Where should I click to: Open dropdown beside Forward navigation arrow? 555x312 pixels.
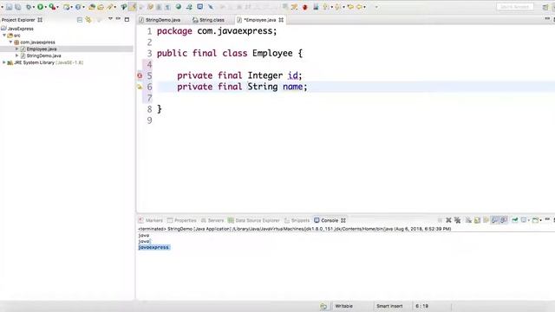[x=364, y=7]
